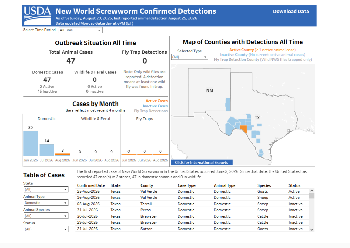
Task: Click the Jun 2026 domestic cases bar
Action: (x=30, y=143)
